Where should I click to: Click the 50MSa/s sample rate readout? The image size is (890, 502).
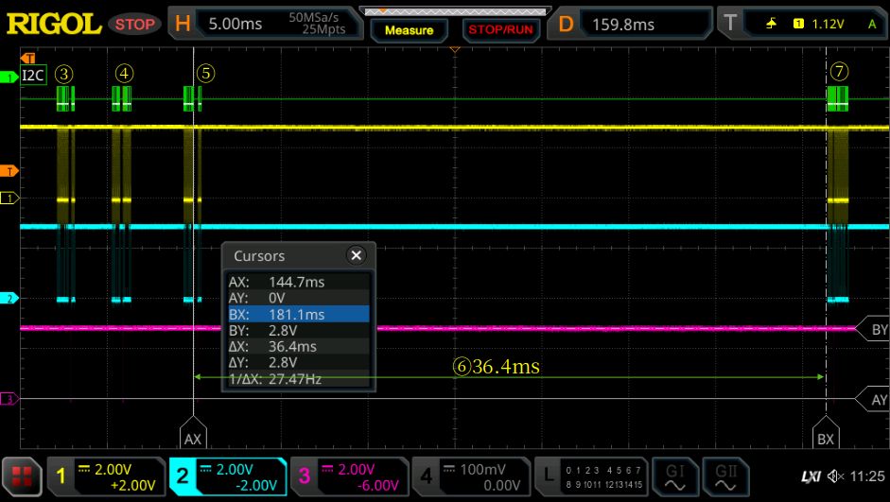(313, 18)
